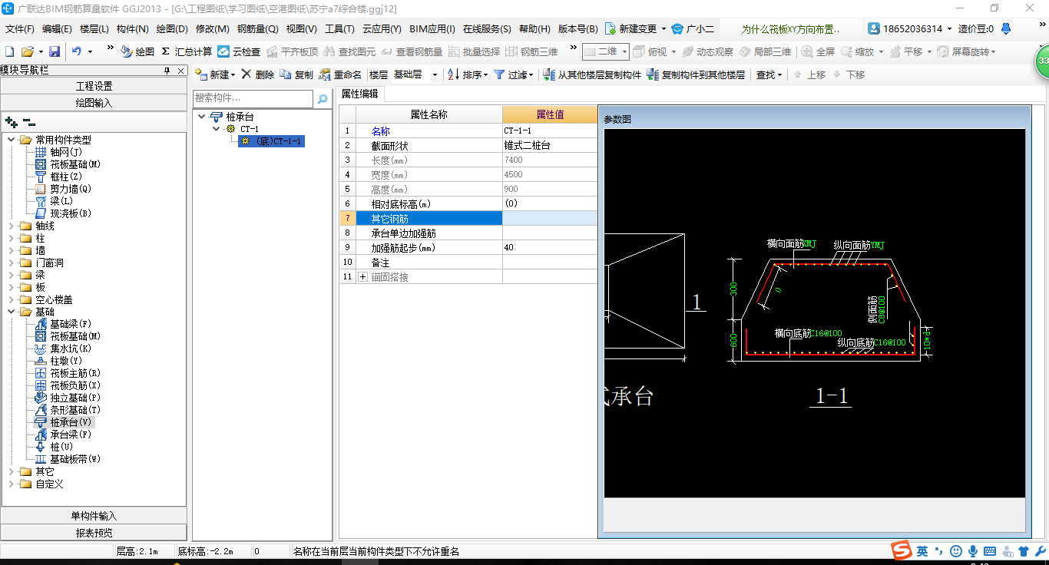The image size is (1049, 565).
Task: Click the Sogou input method icon
Action: pos(902,550)
